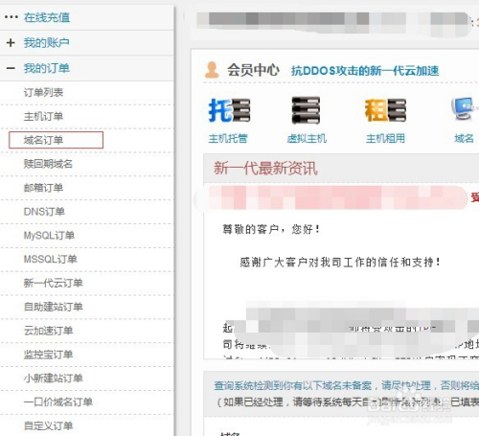The image size is (479, 436).
Task: Click the 感谢广大客户对我司工作的信任和支持 line
Action: pos(340,263)
